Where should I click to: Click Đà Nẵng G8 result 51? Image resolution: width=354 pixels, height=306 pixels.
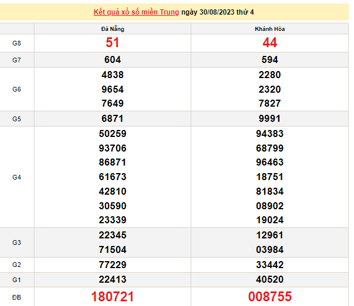coord(113,43)
